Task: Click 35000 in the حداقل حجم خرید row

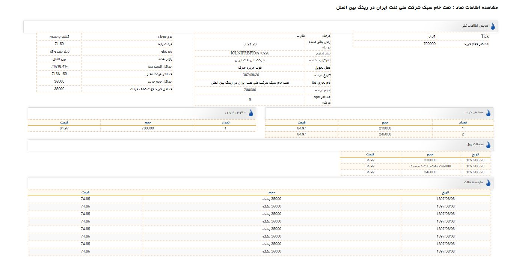Action: pos(59,81)
